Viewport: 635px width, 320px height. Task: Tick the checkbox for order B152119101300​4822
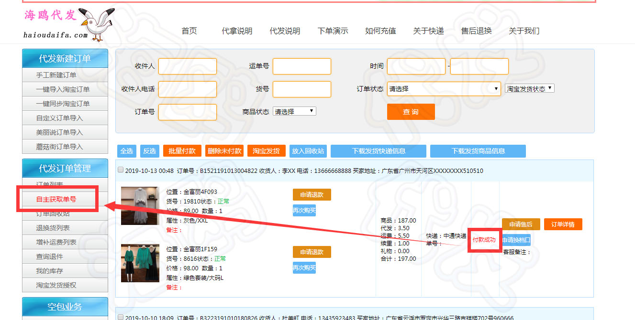tap(121, 170)
